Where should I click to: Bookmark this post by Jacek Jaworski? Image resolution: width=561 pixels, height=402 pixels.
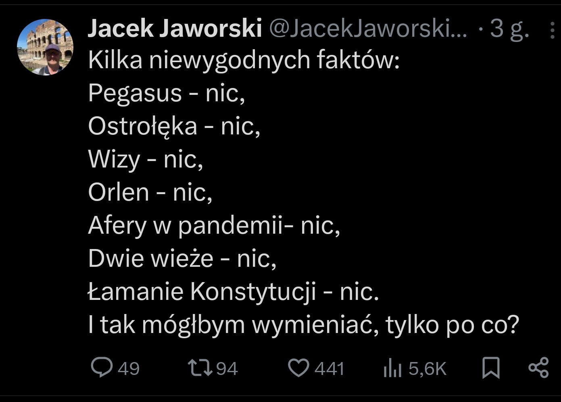[491, 368]
